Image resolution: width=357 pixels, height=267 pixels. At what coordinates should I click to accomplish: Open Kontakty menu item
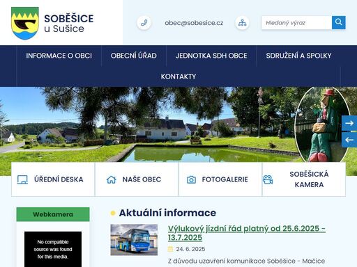pyautogui.click(x=178, y=76)
